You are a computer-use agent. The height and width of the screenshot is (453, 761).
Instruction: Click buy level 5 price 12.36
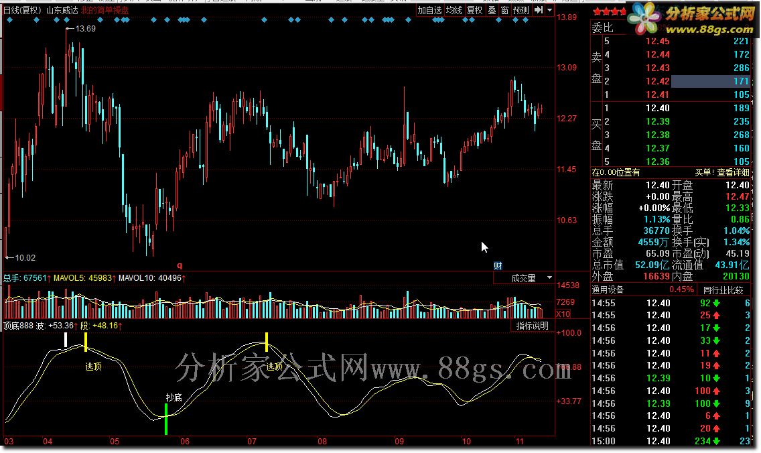pos(658,161)
